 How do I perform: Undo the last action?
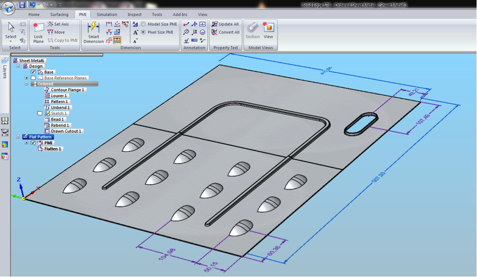(x=32, y=4)
